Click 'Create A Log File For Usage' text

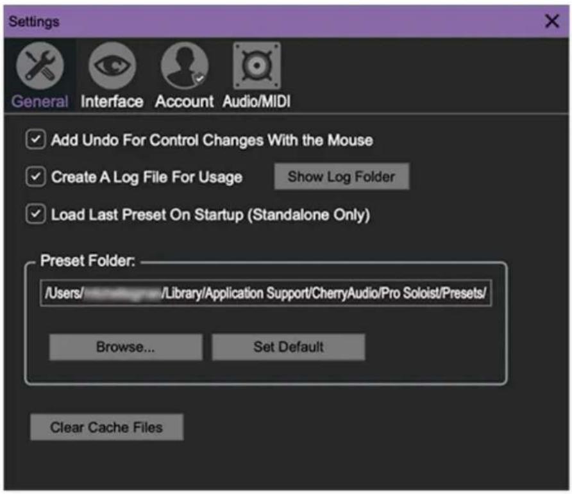point(147,177)
